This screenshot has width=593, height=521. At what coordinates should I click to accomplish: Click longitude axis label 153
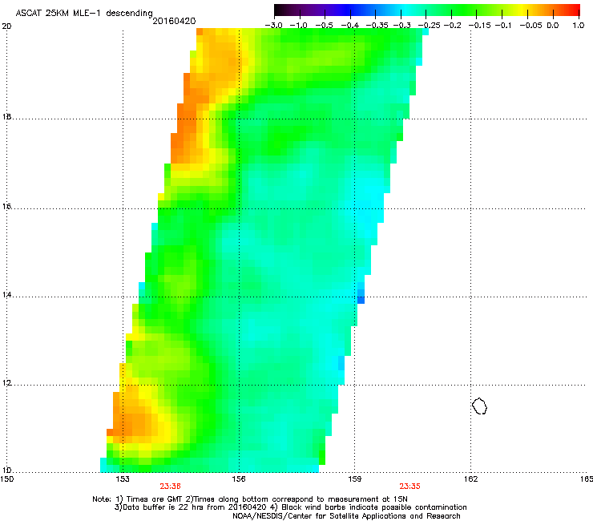click(x=123, y=479)
